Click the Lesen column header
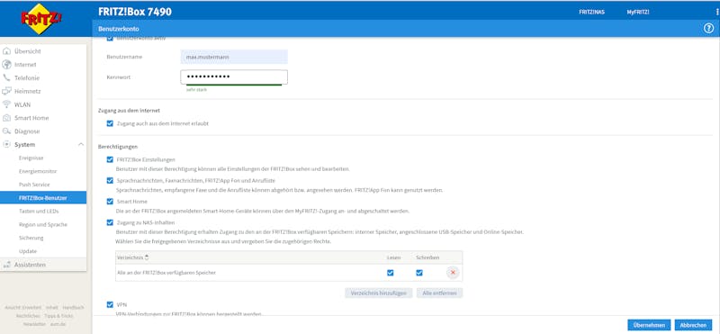Image resolution: width=720 pixels, height=334 pixels. tap(393, 257)
